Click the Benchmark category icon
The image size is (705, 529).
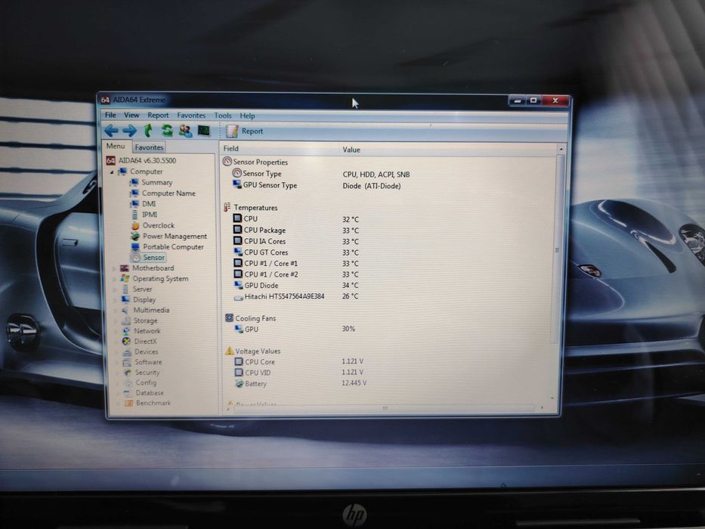pyautogui.click(x=129, y=403)
